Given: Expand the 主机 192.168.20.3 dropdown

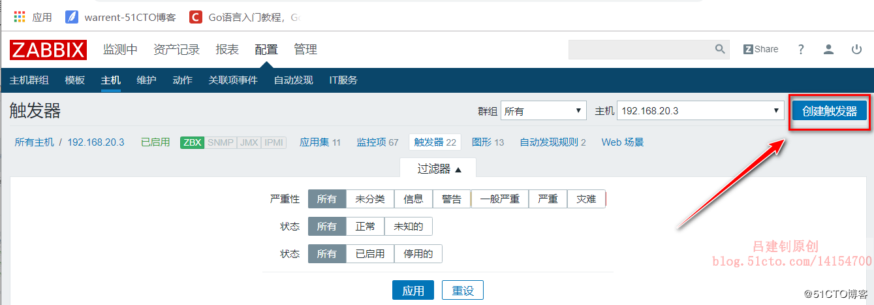Looking at the screenshot, I should pyautogui.click(x=700, y=111).
